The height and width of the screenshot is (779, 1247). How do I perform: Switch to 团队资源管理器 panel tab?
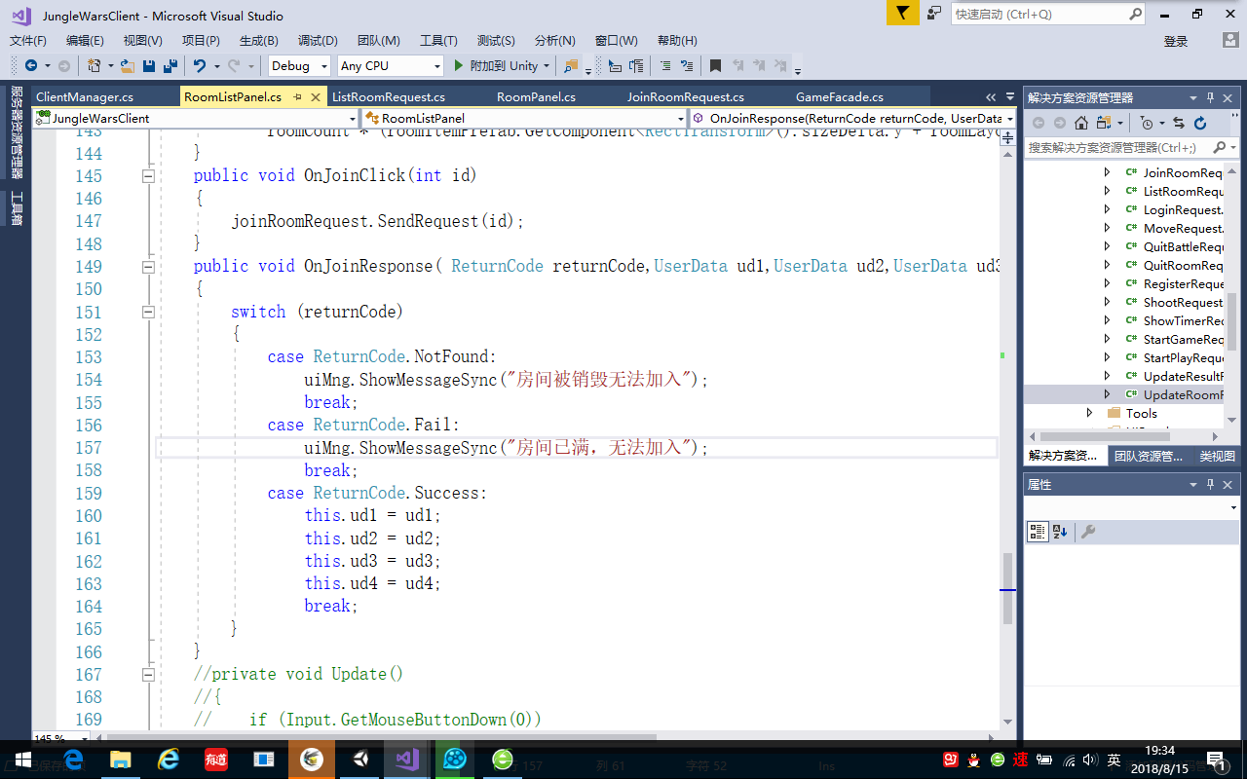pyautogui.click(x=1148, y=456)
